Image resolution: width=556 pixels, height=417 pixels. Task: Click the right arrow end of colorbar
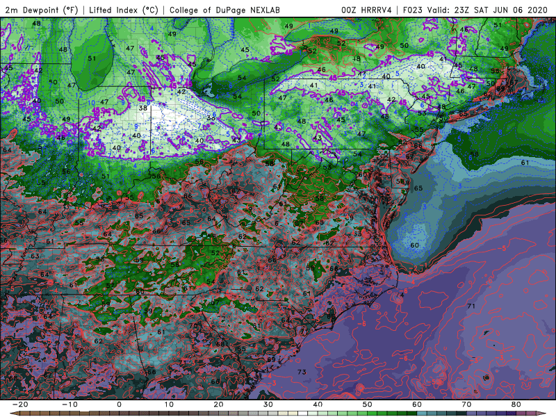click(x=542, y=414)
